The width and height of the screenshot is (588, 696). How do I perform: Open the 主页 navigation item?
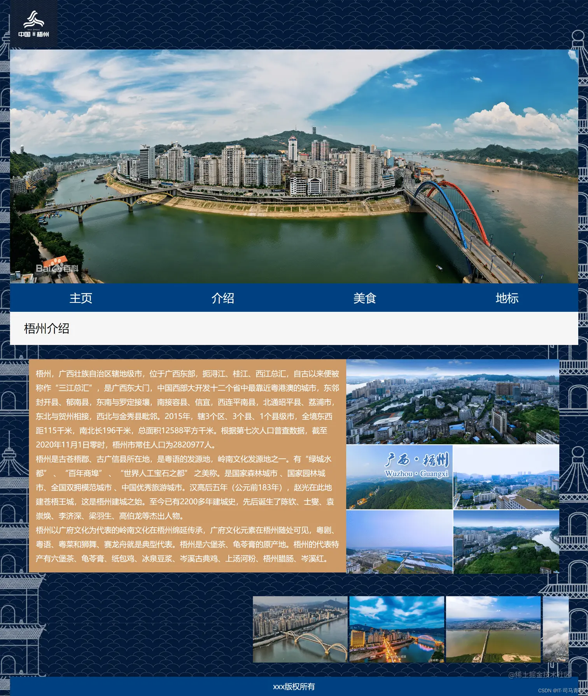81,298
